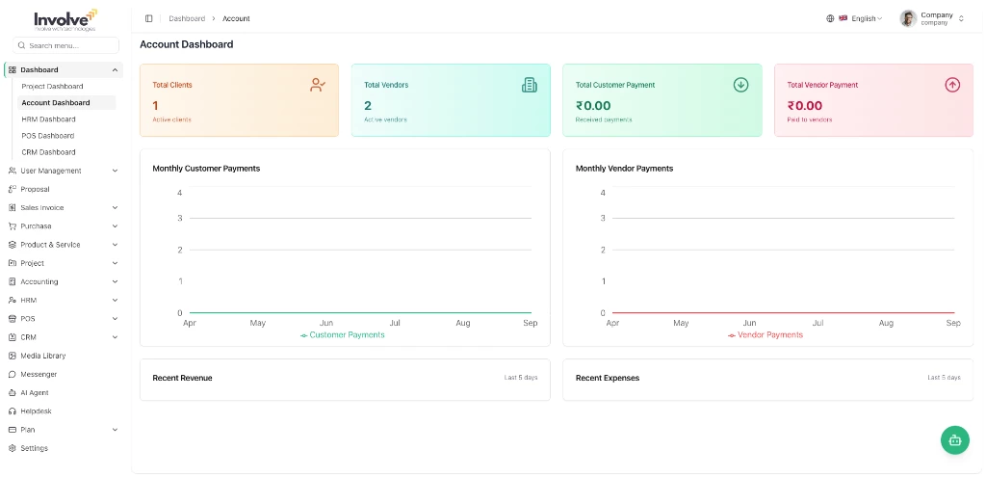Click the globe language icon
This screenshot has height=477, width=986.
[830, 19]
